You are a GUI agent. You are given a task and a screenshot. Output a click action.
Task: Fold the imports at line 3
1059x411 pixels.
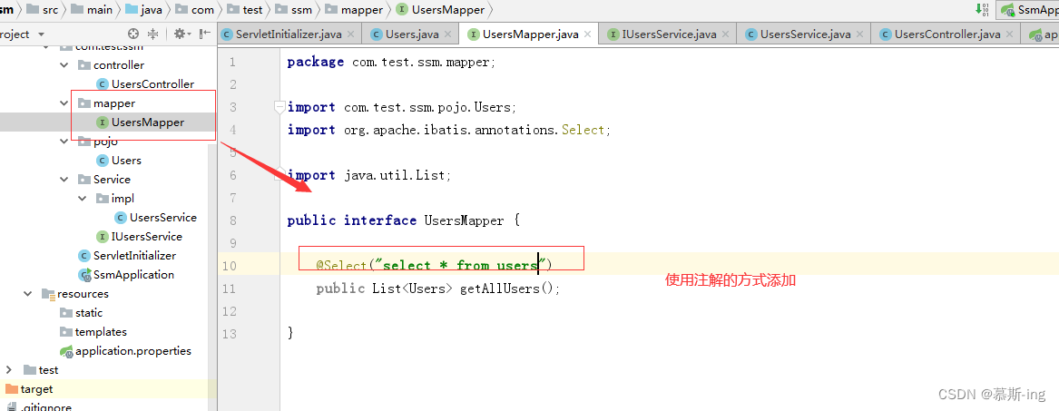point(279,107)
